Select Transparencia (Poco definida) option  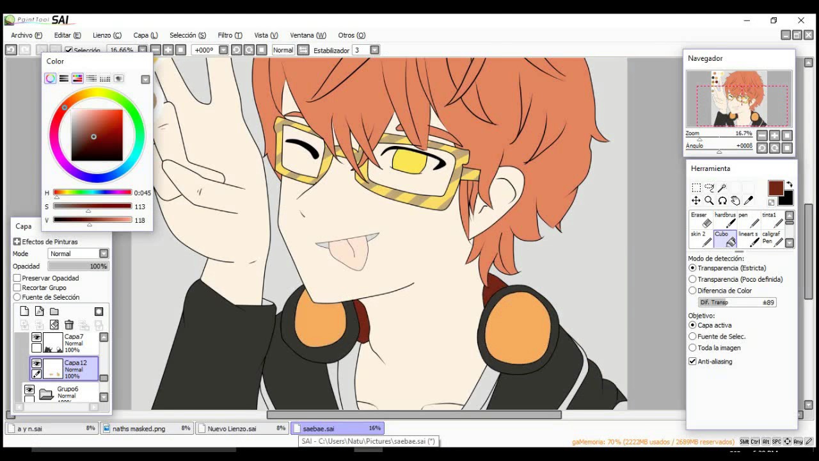click(692, 279)
